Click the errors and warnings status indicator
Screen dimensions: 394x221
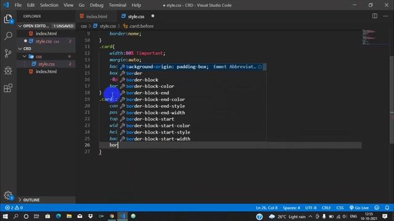coord(14,207)
